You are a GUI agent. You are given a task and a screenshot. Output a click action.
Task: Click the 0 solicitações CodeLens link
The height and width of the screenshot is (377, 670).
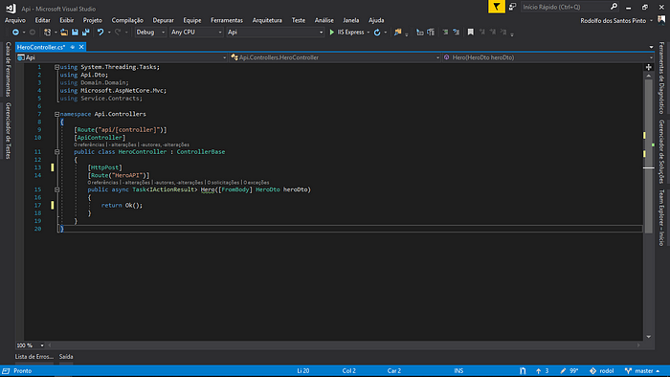(223, 183)
